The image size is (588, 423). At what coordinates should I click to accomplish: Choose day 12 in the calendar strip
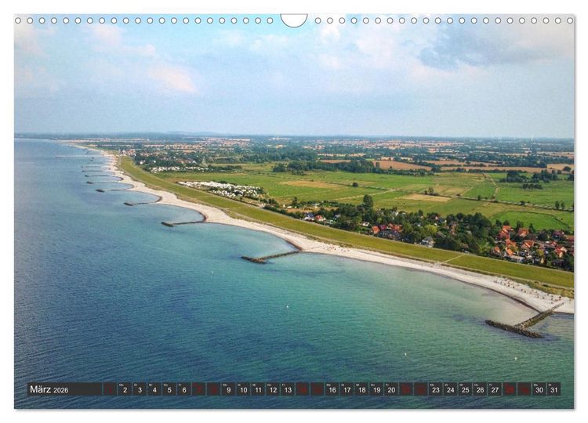pyautogui.click(x=273, y=389)
